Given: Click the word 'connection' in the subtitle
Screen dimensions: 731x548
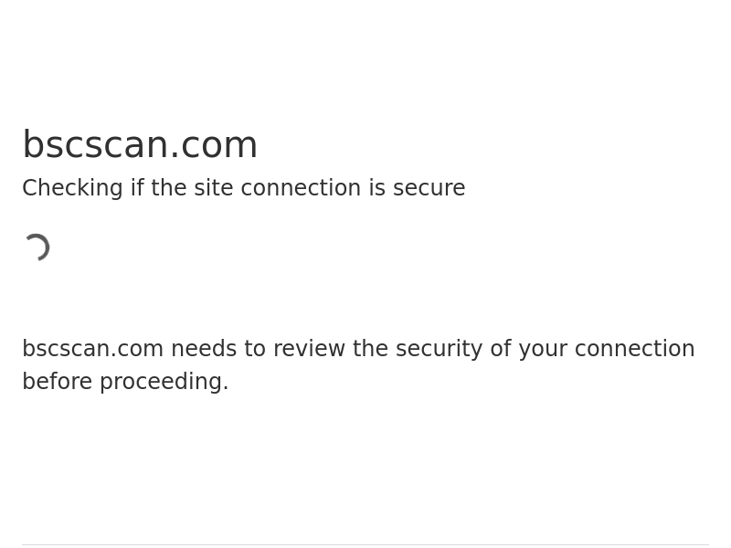Looking at the screenshot, I should coord(301,188).
